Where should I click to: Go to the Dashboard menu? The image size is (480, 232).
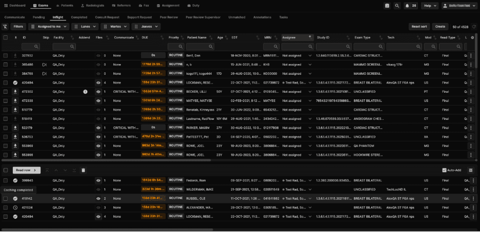[15, 6]
